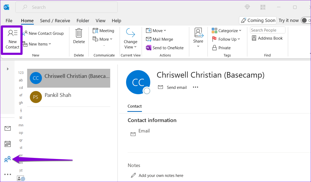The height and width of the screenshot is (182, 311).
Task: Open the Mail view from sidebar
Action: [8, 128]
